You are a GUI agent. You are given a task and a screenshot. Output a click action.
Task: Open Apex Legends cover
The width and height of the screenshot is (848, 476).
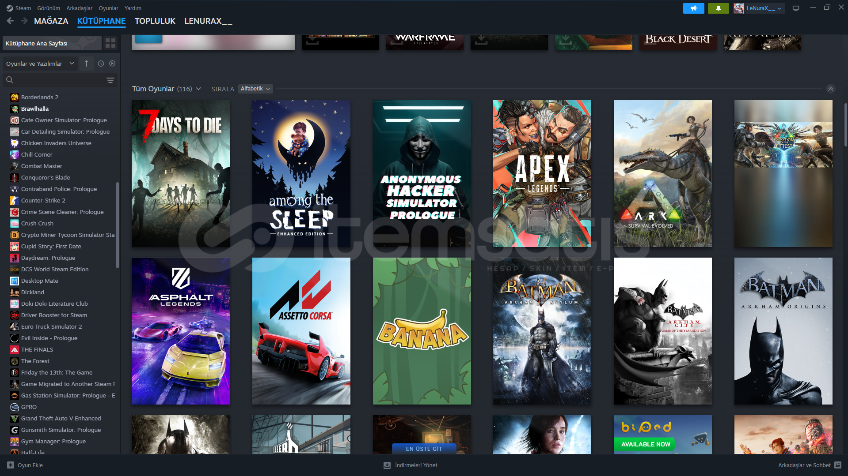[x=542, y=173]
